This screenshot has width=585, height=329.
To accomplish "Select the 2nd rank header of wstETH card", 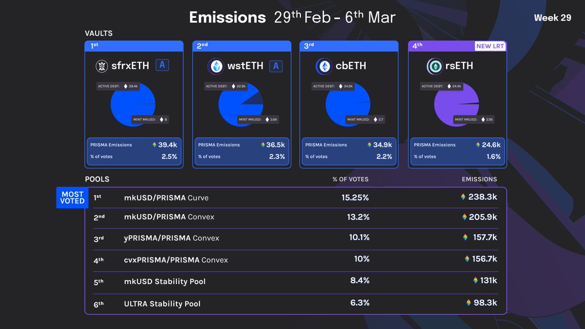I will 242,46.
